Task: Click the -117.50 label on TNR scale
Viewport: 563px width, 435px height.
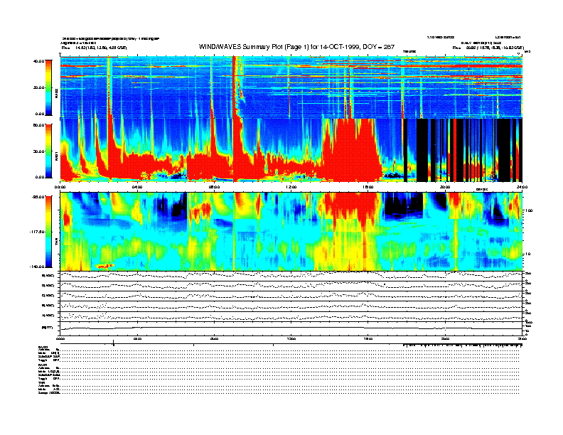Action: (37, 232)
